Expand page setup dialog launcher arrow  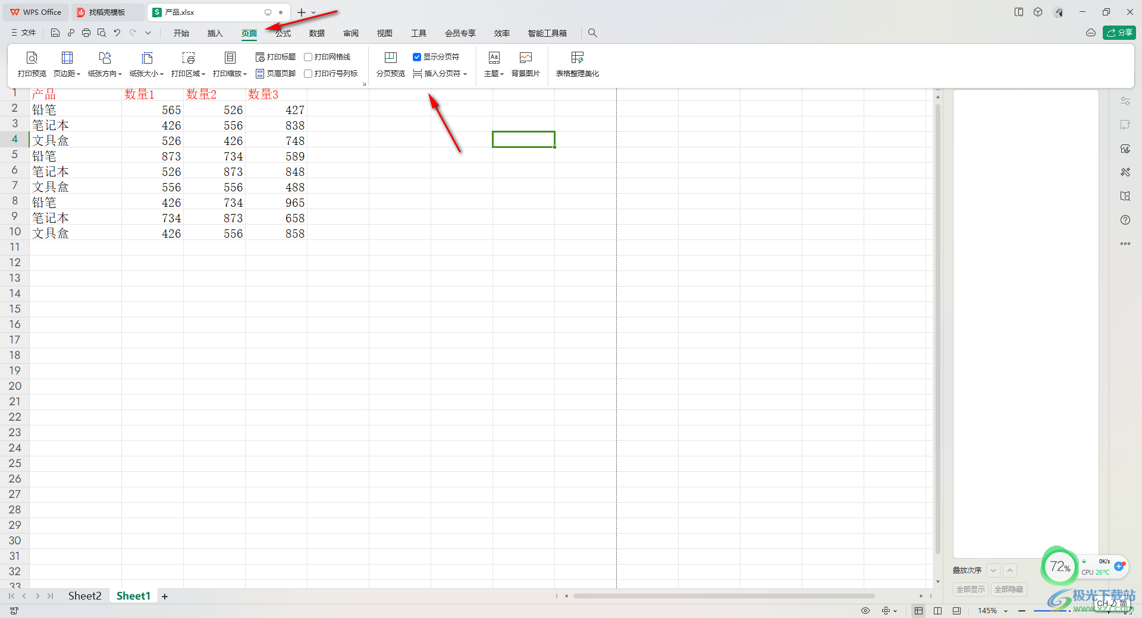[x=364, y=84]
